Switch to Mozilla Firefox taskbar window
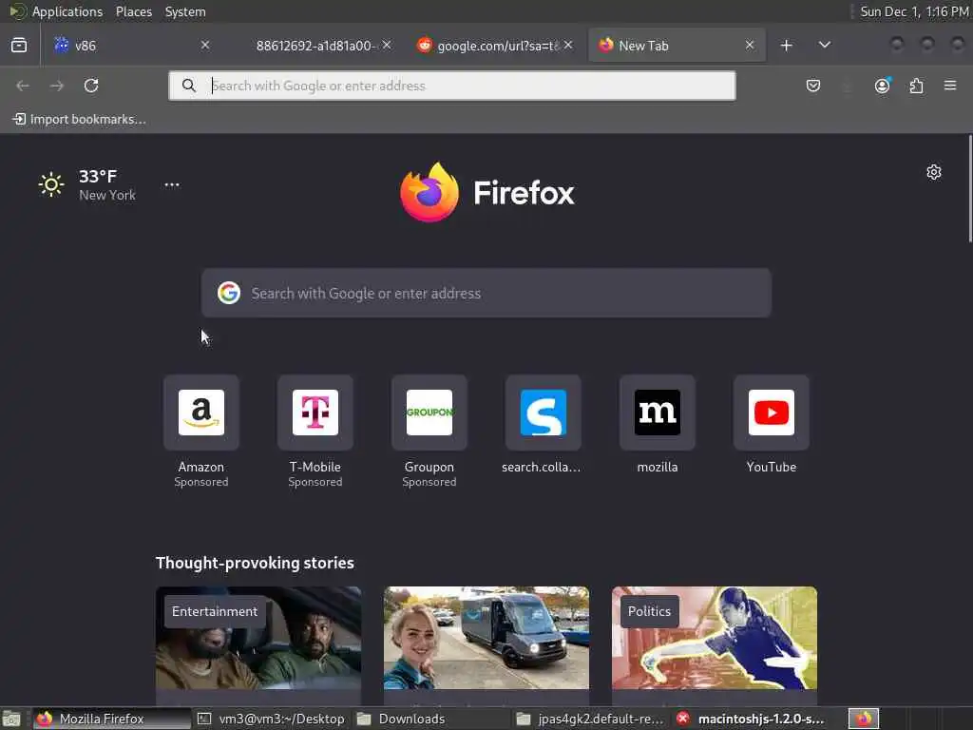This screenshot has height=730, width=973. [112, 719]
